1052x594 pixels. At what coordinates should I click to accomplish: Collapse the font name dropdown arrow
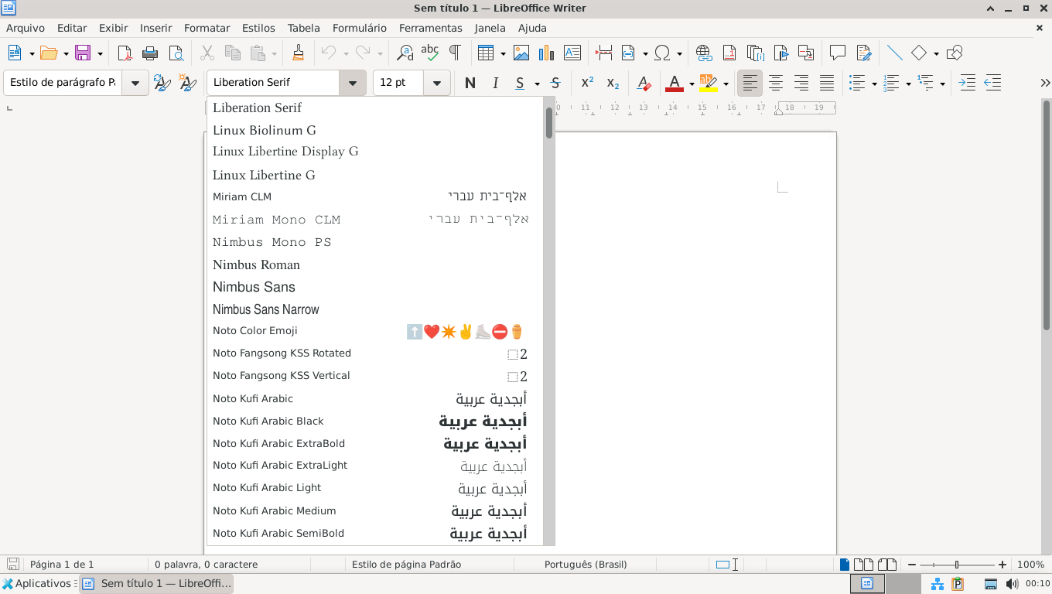coord(353,83)
